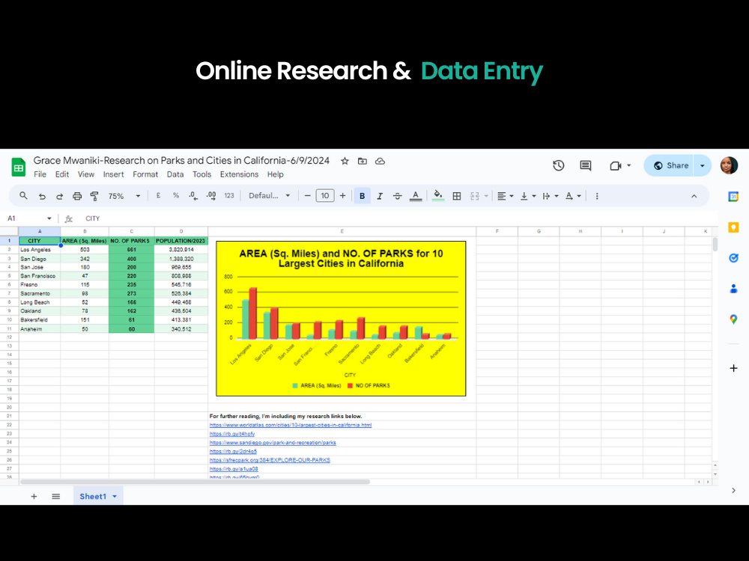This screenshot has width=749, height=561.
Task: Open the Format menu
Action: 145,174
